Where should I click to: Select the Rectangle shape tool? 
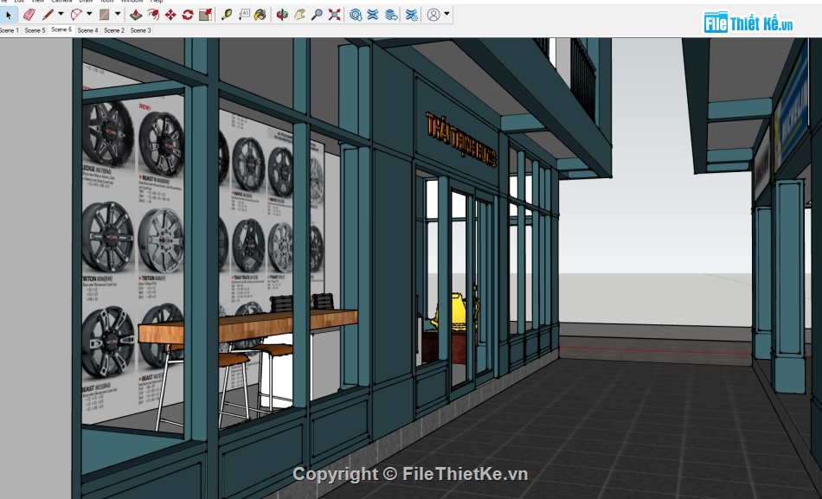[105, 15]
